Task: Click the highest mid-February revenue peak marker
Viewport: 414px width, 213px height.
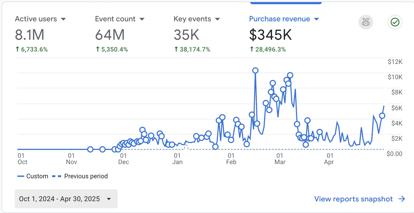Action: click(x=255, y=70)
